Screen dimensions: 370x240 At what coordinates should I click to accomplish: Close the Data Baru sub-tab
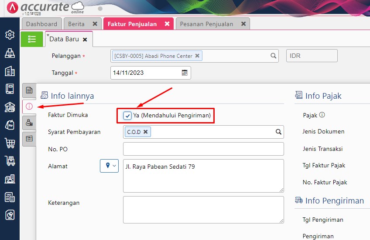(85, 40)
